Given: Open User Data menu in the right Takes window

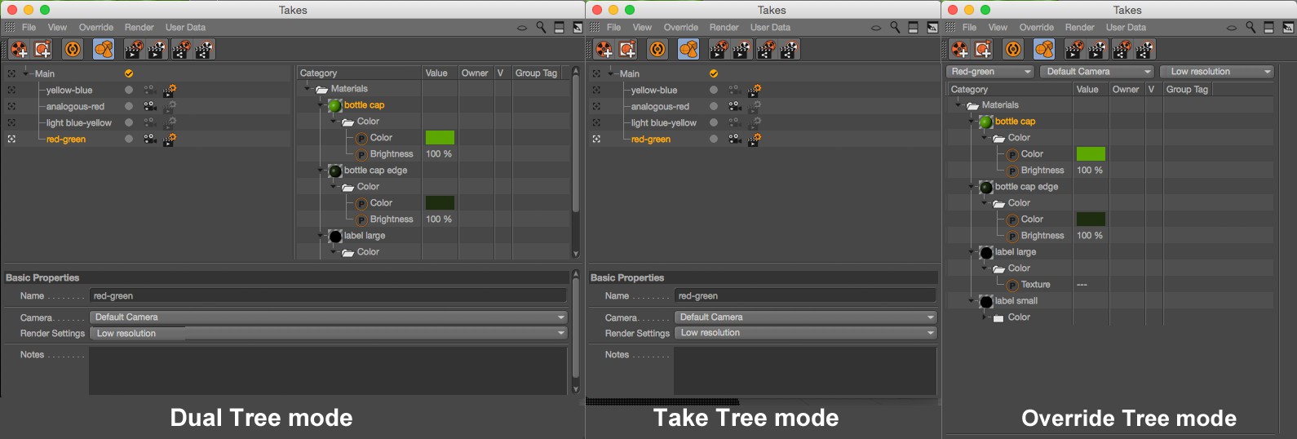Looking at the screenshot, I should (x=1126, y=28).
